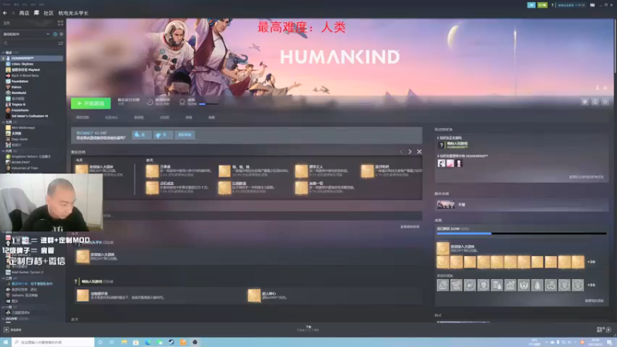This screenshot has width=617, height=347.
Task: Collapse the 七月 July group
Action: pyautogui.click(x=3, y=122)
